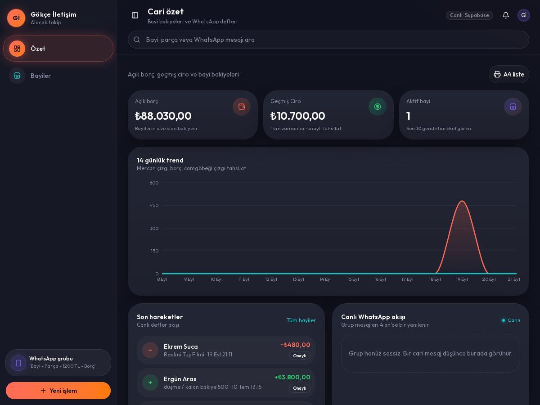
Task: Click the −₺480,00 amount
Action: click(295, 345)
